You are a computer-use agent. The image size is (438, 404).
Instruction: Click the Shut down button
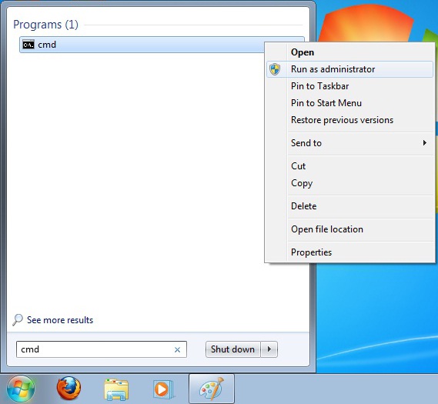pyautogui.click(x=233, y=349)
